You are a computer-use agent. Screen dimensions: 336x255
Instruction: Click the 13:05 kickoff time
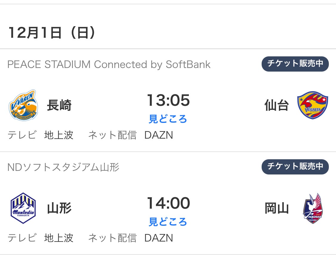[168, 100]
